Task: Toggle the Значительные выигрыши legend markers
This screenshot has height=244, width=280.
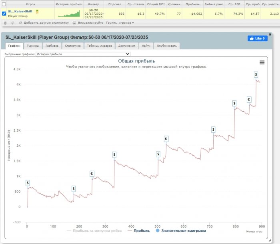Action: coord(184,231)
